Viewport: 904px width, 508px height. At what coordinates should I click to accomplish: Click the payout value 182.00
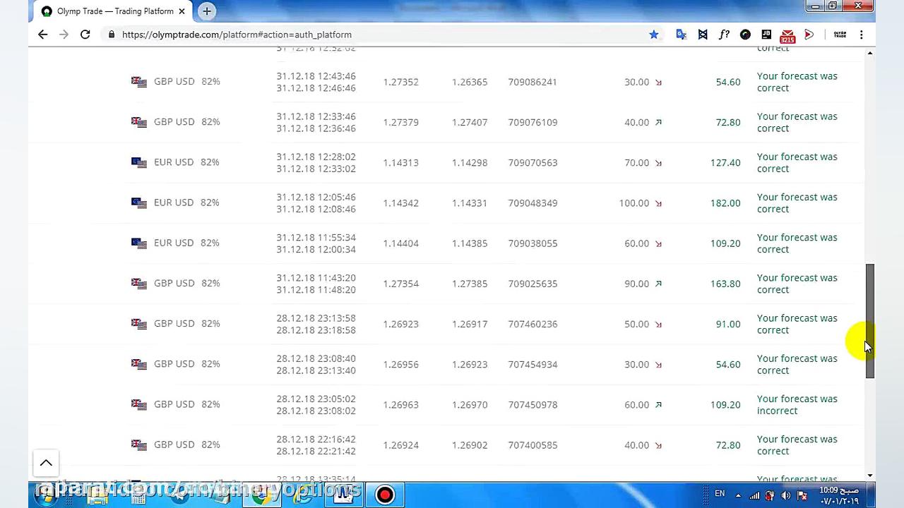point(725,203)
